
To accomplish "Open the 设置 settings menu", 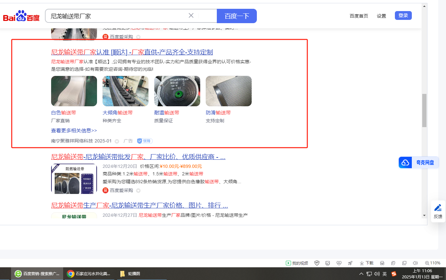I will pyautogui.click(x=381, y=16).
